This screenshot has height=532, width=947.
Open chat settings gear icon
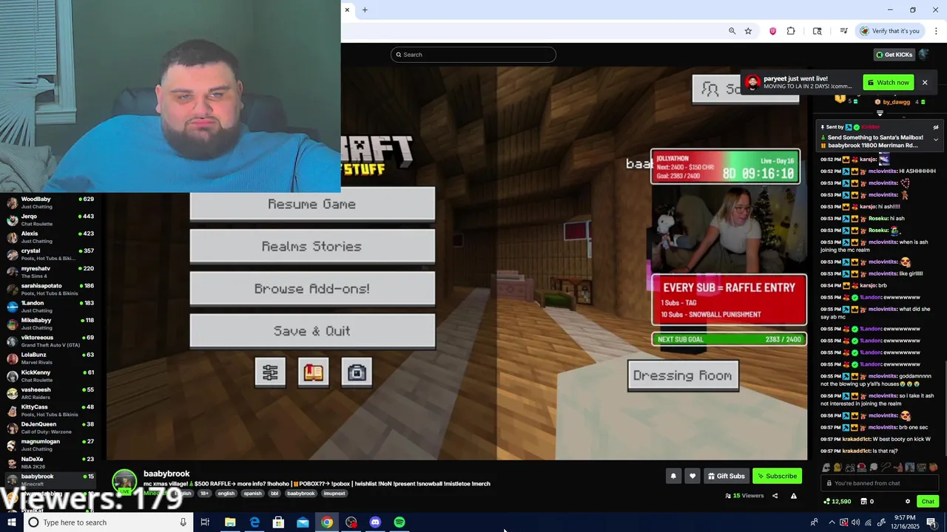pyautogui.click(x=908, y=502)
